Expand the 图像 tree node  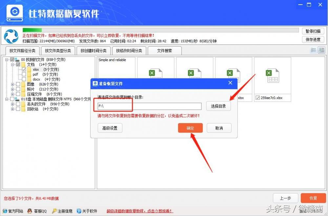(12, 84)
